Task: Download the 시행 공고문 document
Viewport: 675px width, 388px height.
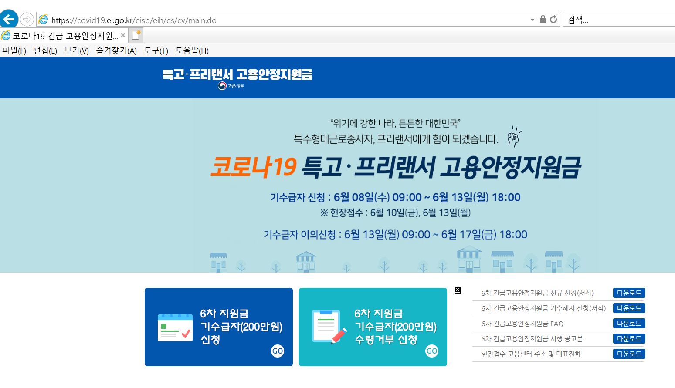Action: (x=629, y=338)
